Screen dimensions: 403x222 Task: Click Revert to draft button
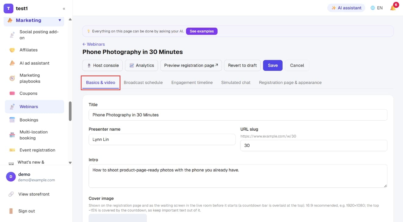(242, 65)
